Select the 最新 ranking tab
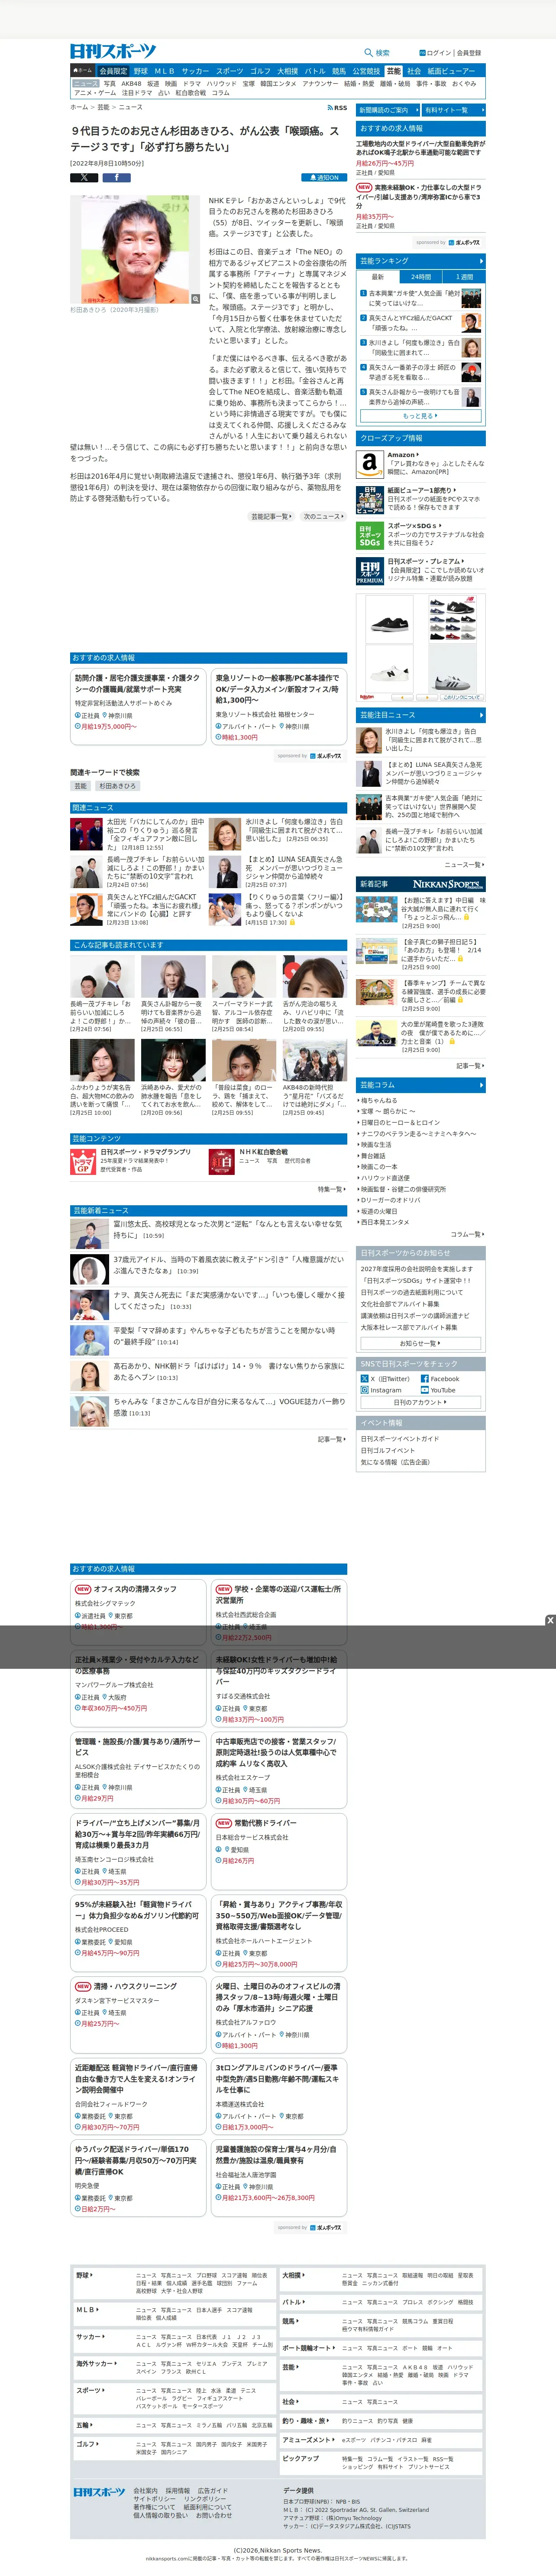556x2576 pixels. [378, 277]
